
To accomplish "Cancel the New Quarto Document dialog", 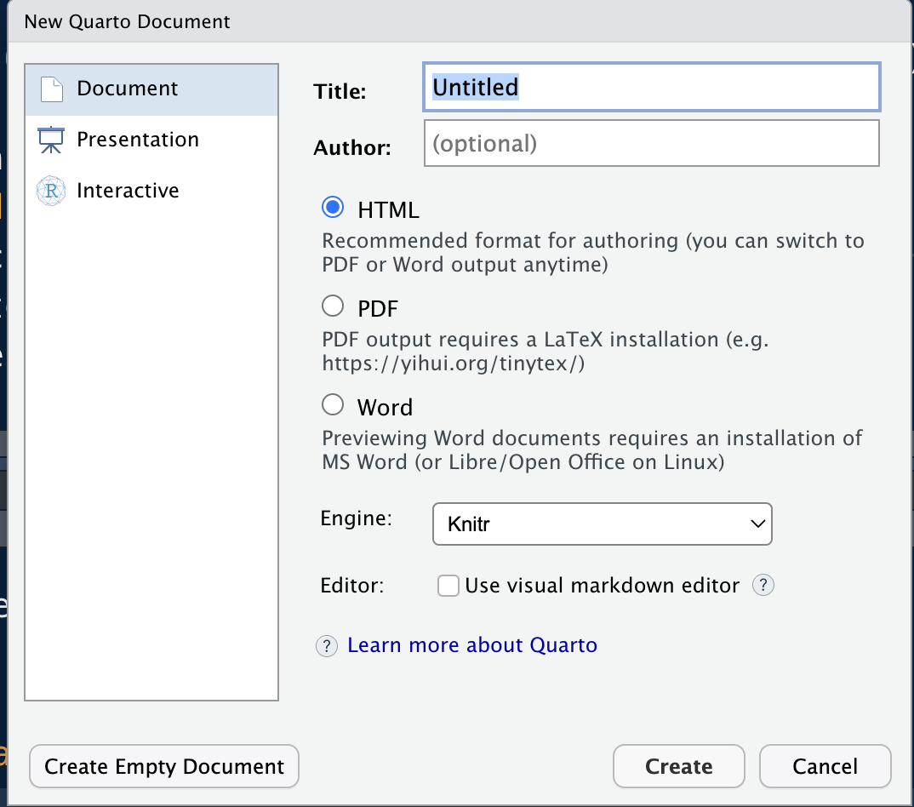I will click(825, 767).
